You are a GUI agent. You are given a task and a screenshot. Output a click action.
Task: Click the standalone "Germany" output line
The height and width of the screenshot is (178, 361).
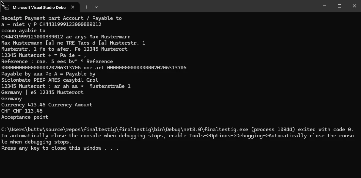click(x=11, y=99)
